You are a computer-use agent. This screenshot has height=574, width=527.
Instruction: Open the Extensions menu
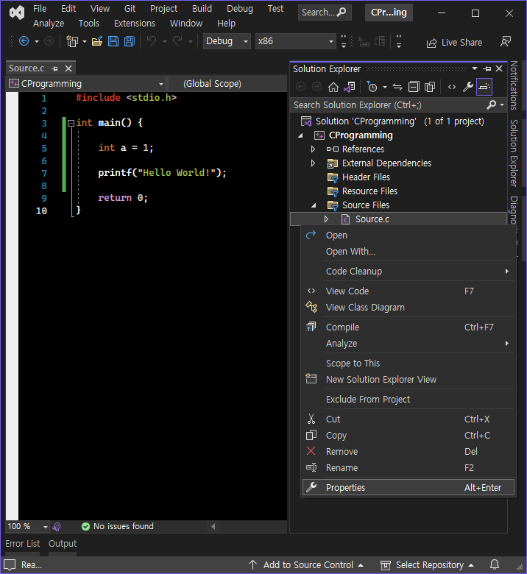coord(135,24)
